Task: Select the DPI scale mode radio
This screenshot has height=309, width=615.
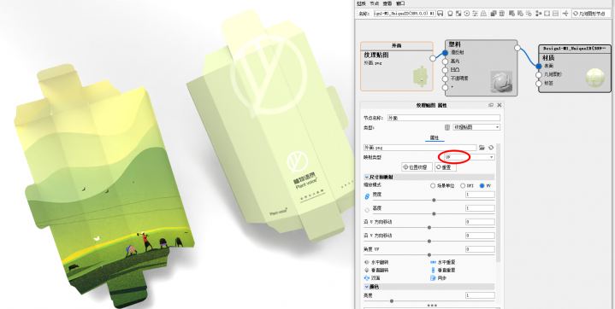Action: point(464,185)
